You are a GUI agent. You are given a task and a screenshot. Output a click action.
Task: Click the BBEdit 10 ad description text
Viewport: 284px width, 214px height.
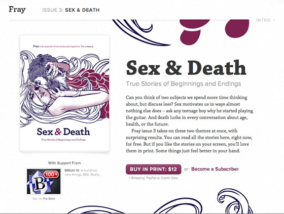pos(82,173)
